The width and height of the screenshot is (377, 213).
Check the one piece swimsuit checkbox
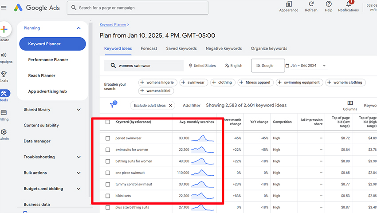pos(108,173)
